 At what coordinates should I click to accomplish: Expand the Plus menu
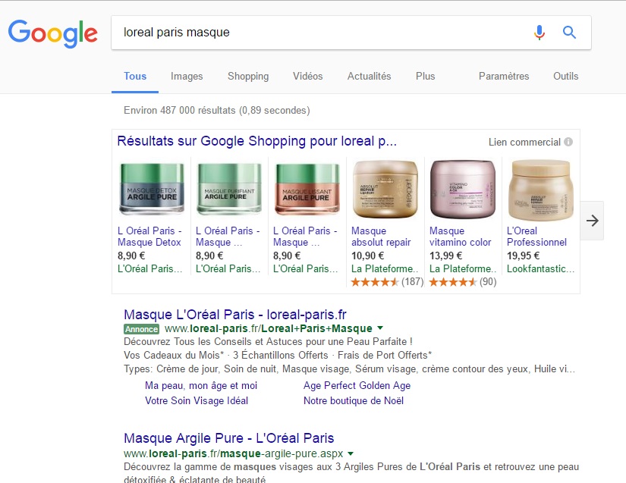click(x=425, y=76)
